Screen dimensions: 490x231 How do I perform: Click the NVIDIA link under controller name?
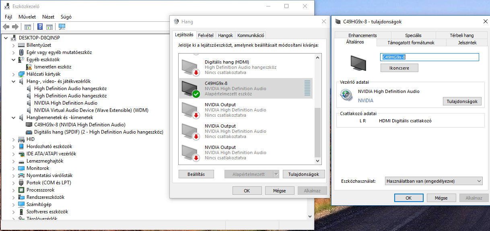[366, 101]
